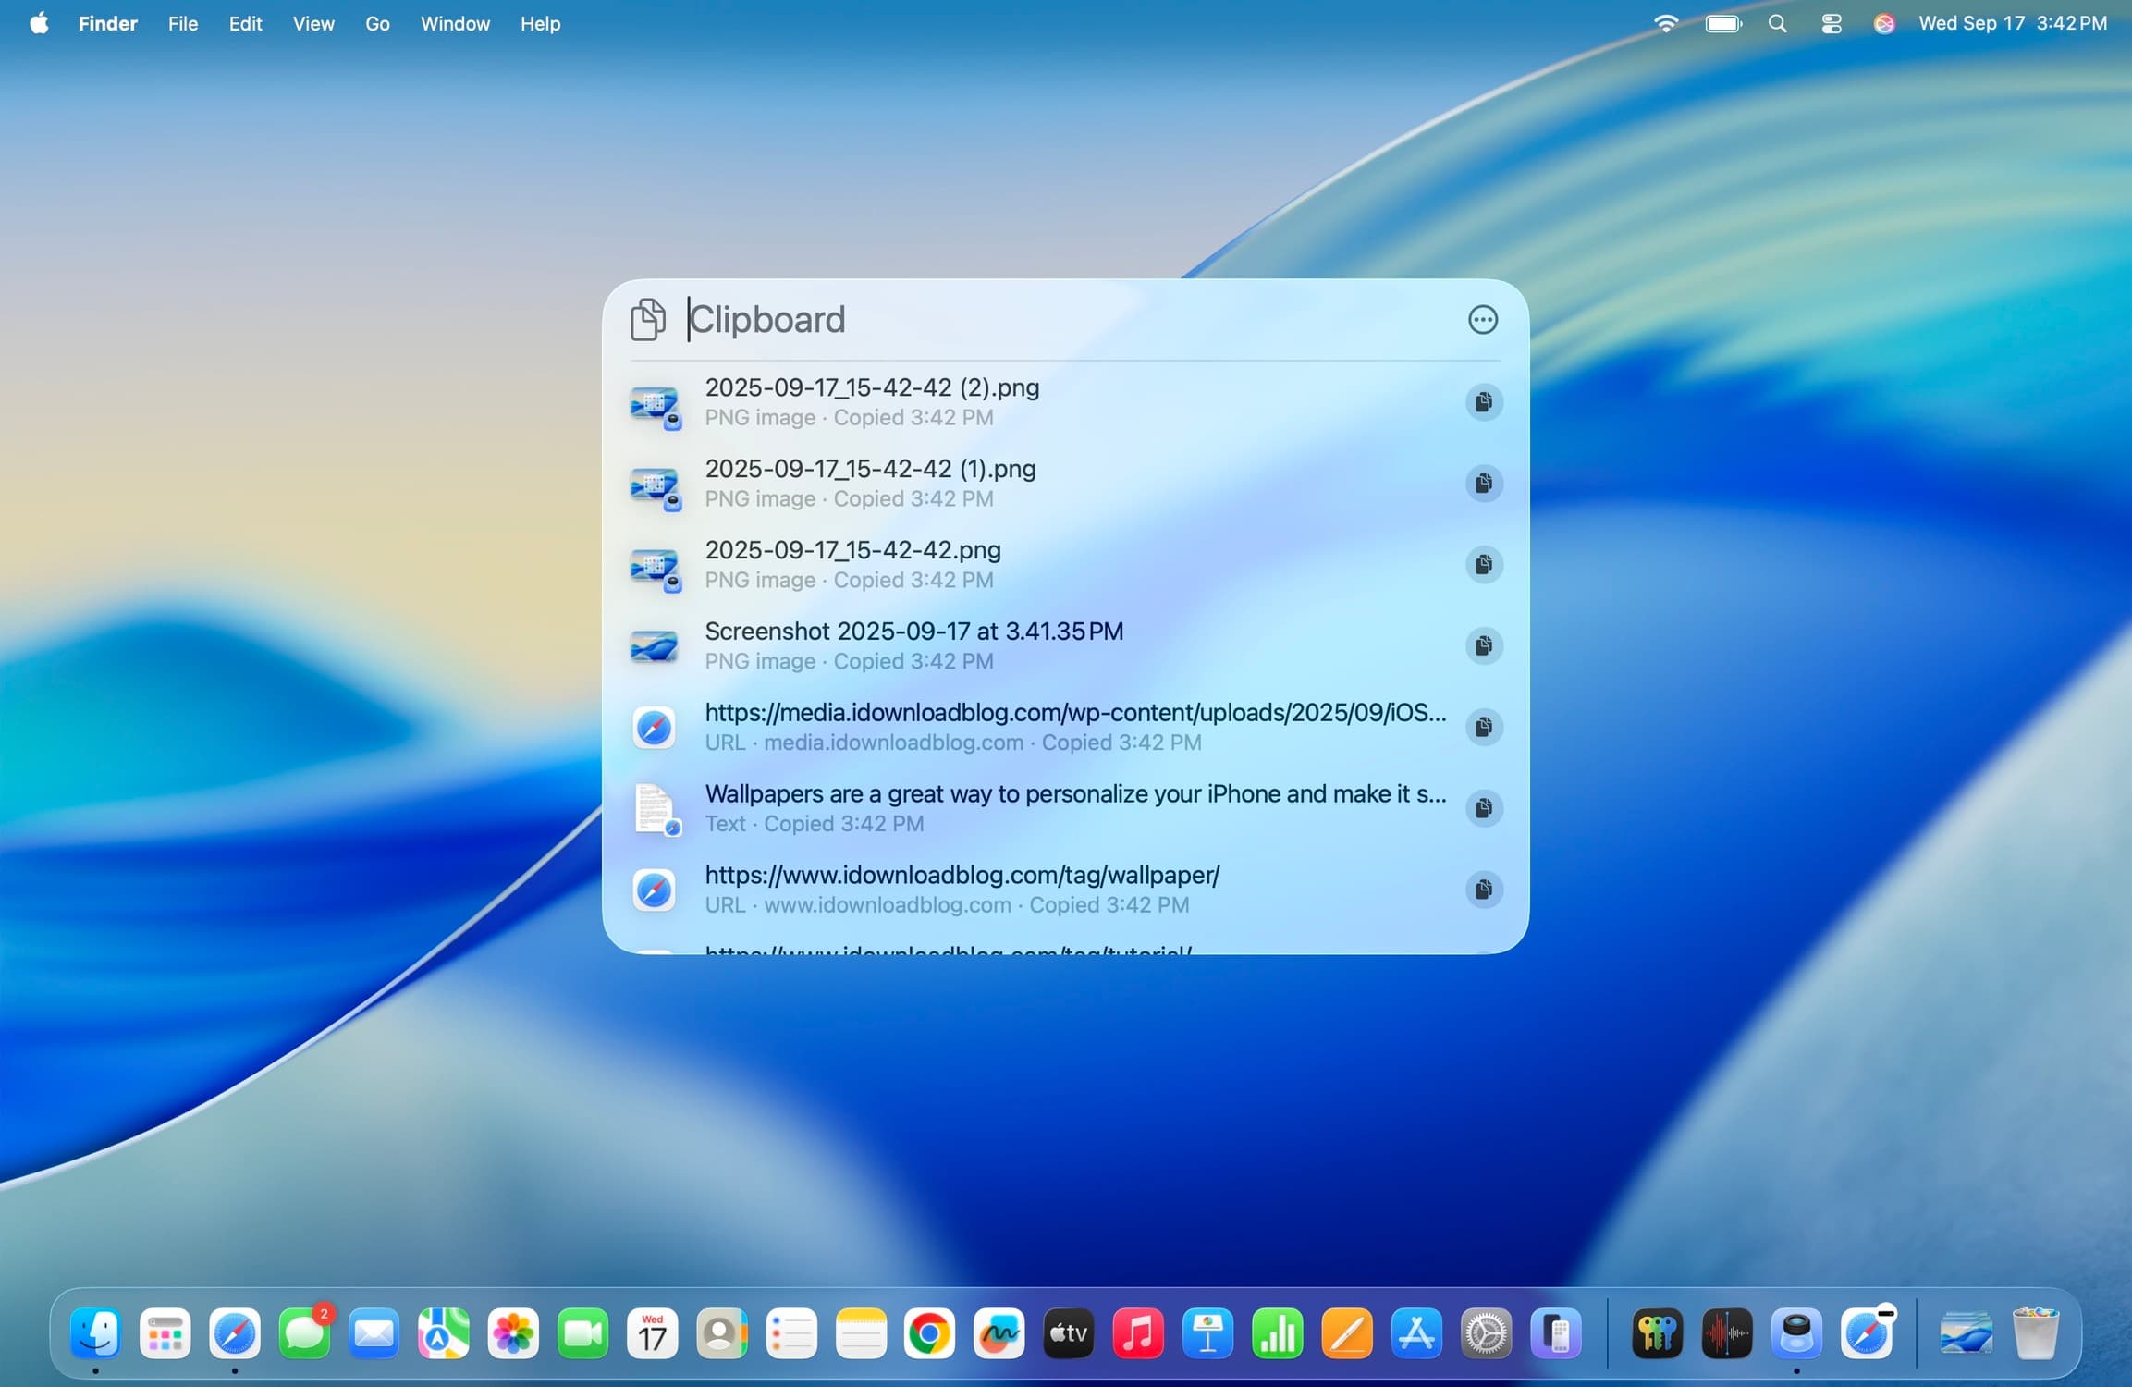Click the clipboard icon in the search bar
Screen dimensions: 2132x1387
pyautogui.click(x=647, y=319)
